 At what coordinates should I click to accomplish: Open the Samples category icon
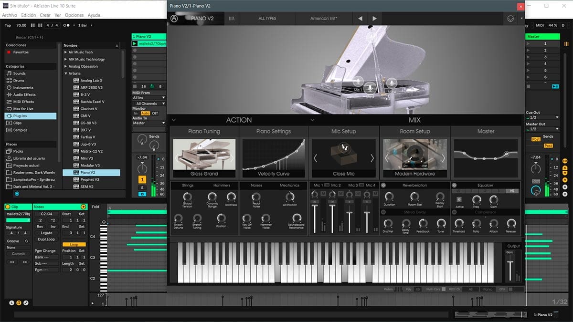(9, 130)
